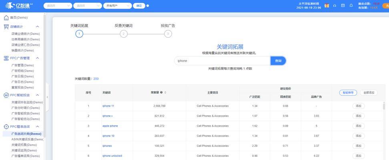The height and width of the screenshot is (160, 389).
Task: Open the 所有用户 dropdown
Action: [x=118, y=6]
